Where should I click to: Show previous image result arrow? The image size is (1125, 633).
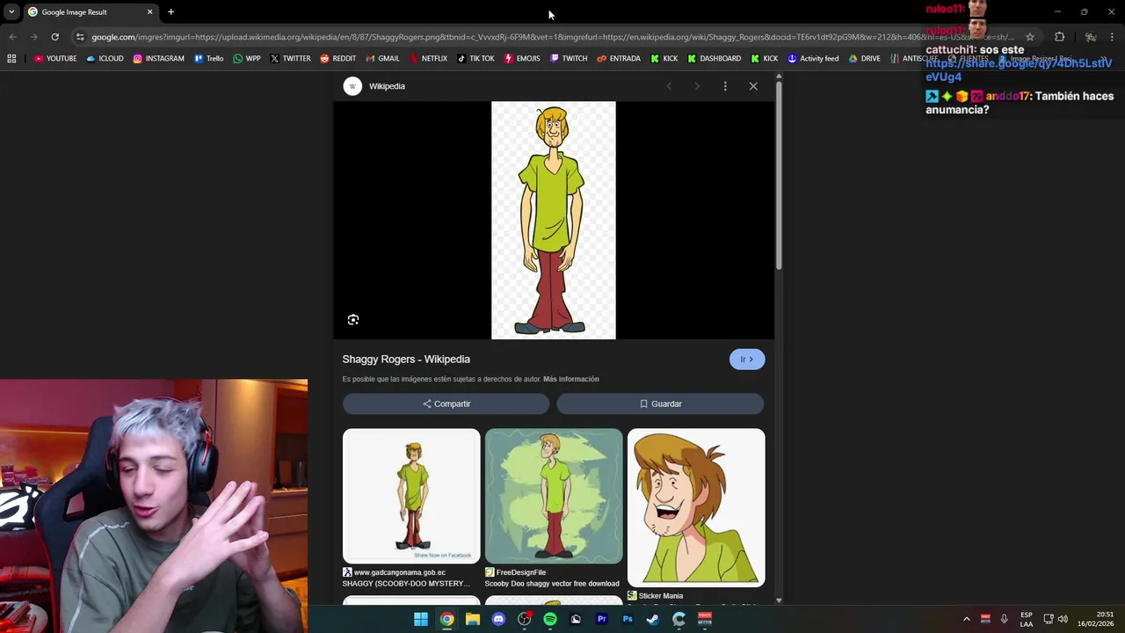[x=669, y=86]
